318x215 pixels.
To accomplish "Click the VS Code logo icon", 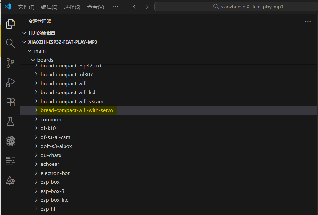I will [8, 7].
